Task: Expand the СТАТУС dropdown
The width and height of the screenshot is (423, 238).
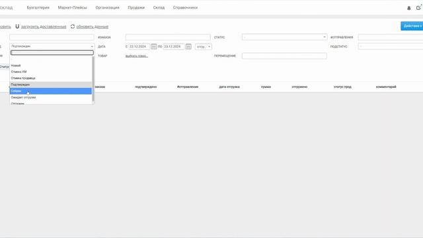Action: pos(285,37)
